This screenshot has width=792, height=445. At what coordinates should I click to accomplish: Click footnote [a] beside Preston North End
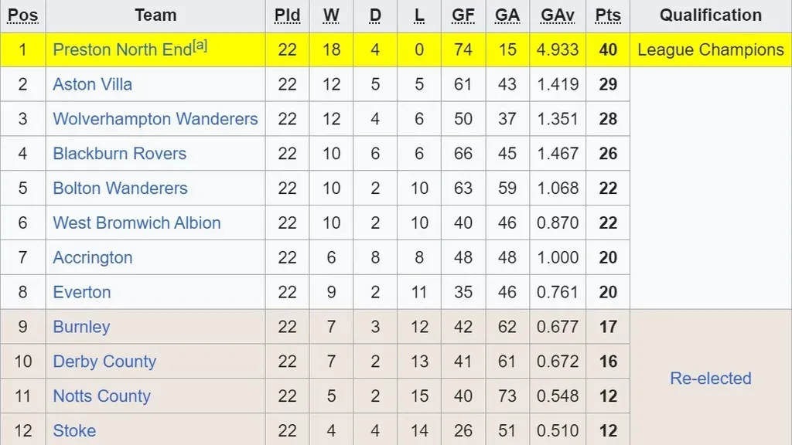[x=200, y=46]
